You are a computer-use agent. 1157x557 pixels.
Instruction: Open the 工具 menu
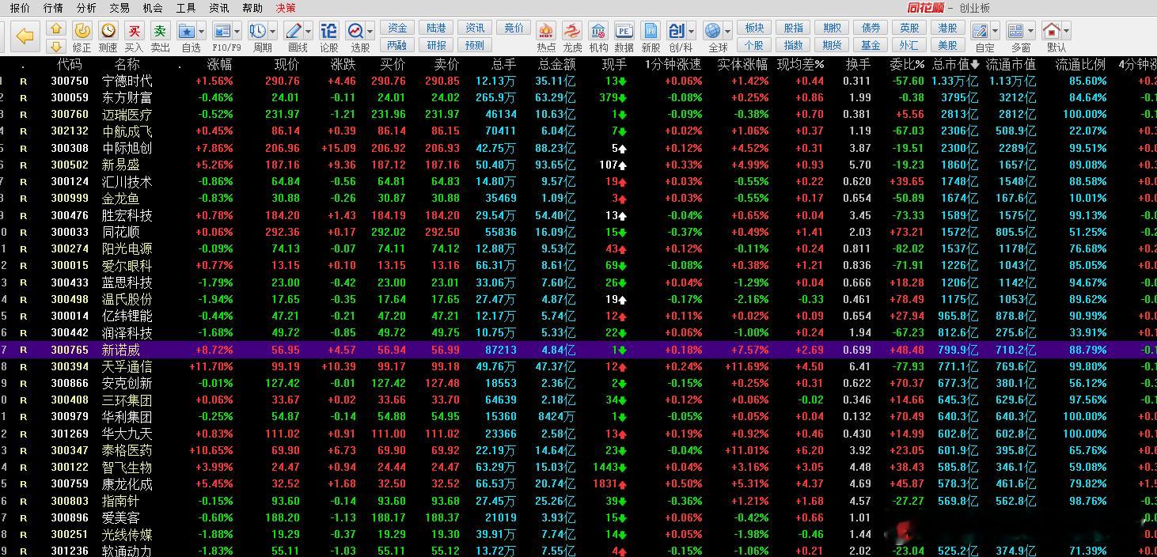tap(186, 8)
